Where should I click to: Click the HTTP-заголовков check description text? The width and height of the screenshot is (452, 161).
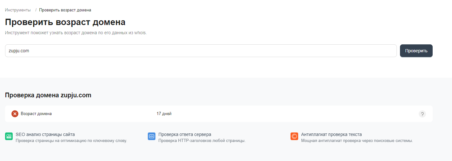(202, 141)
